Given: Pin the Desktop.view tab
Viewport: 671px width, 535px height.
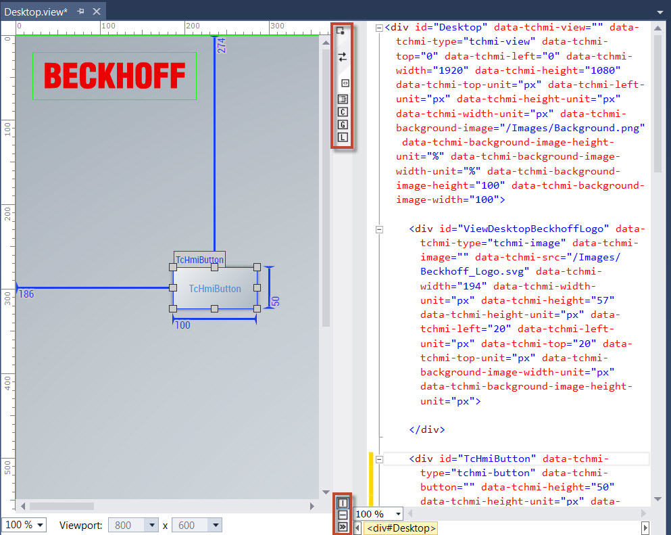Looking at the screenshot, I should (x=80, y=11).
